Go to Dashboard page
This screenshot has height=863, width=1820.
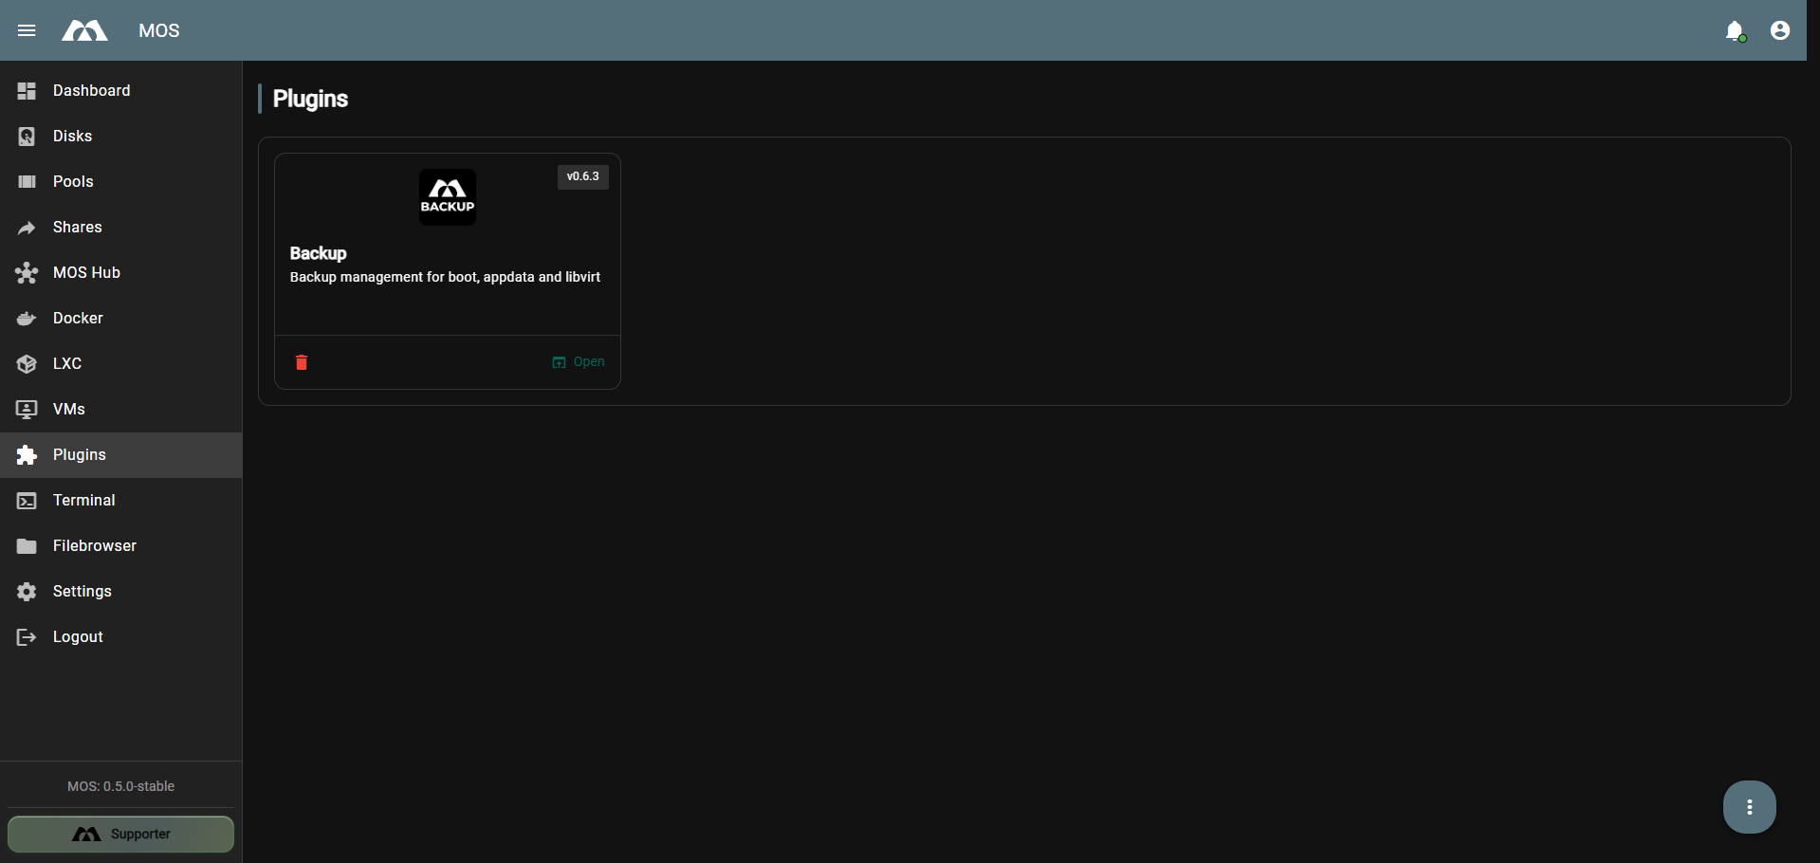click(120, 91)
